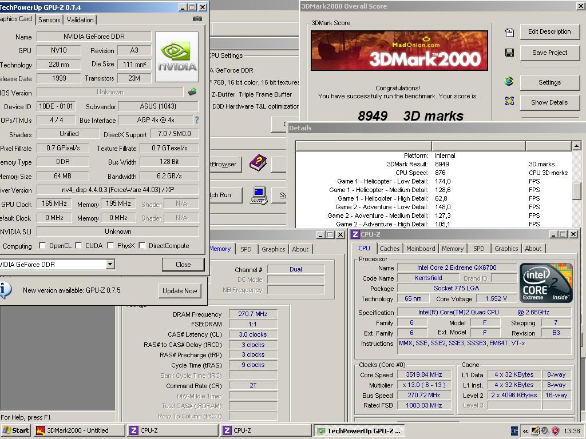Viewport: 586px width, 439px height.
Task: Click the graphics card Name field in GPU-Z
Action: [94, 36]
